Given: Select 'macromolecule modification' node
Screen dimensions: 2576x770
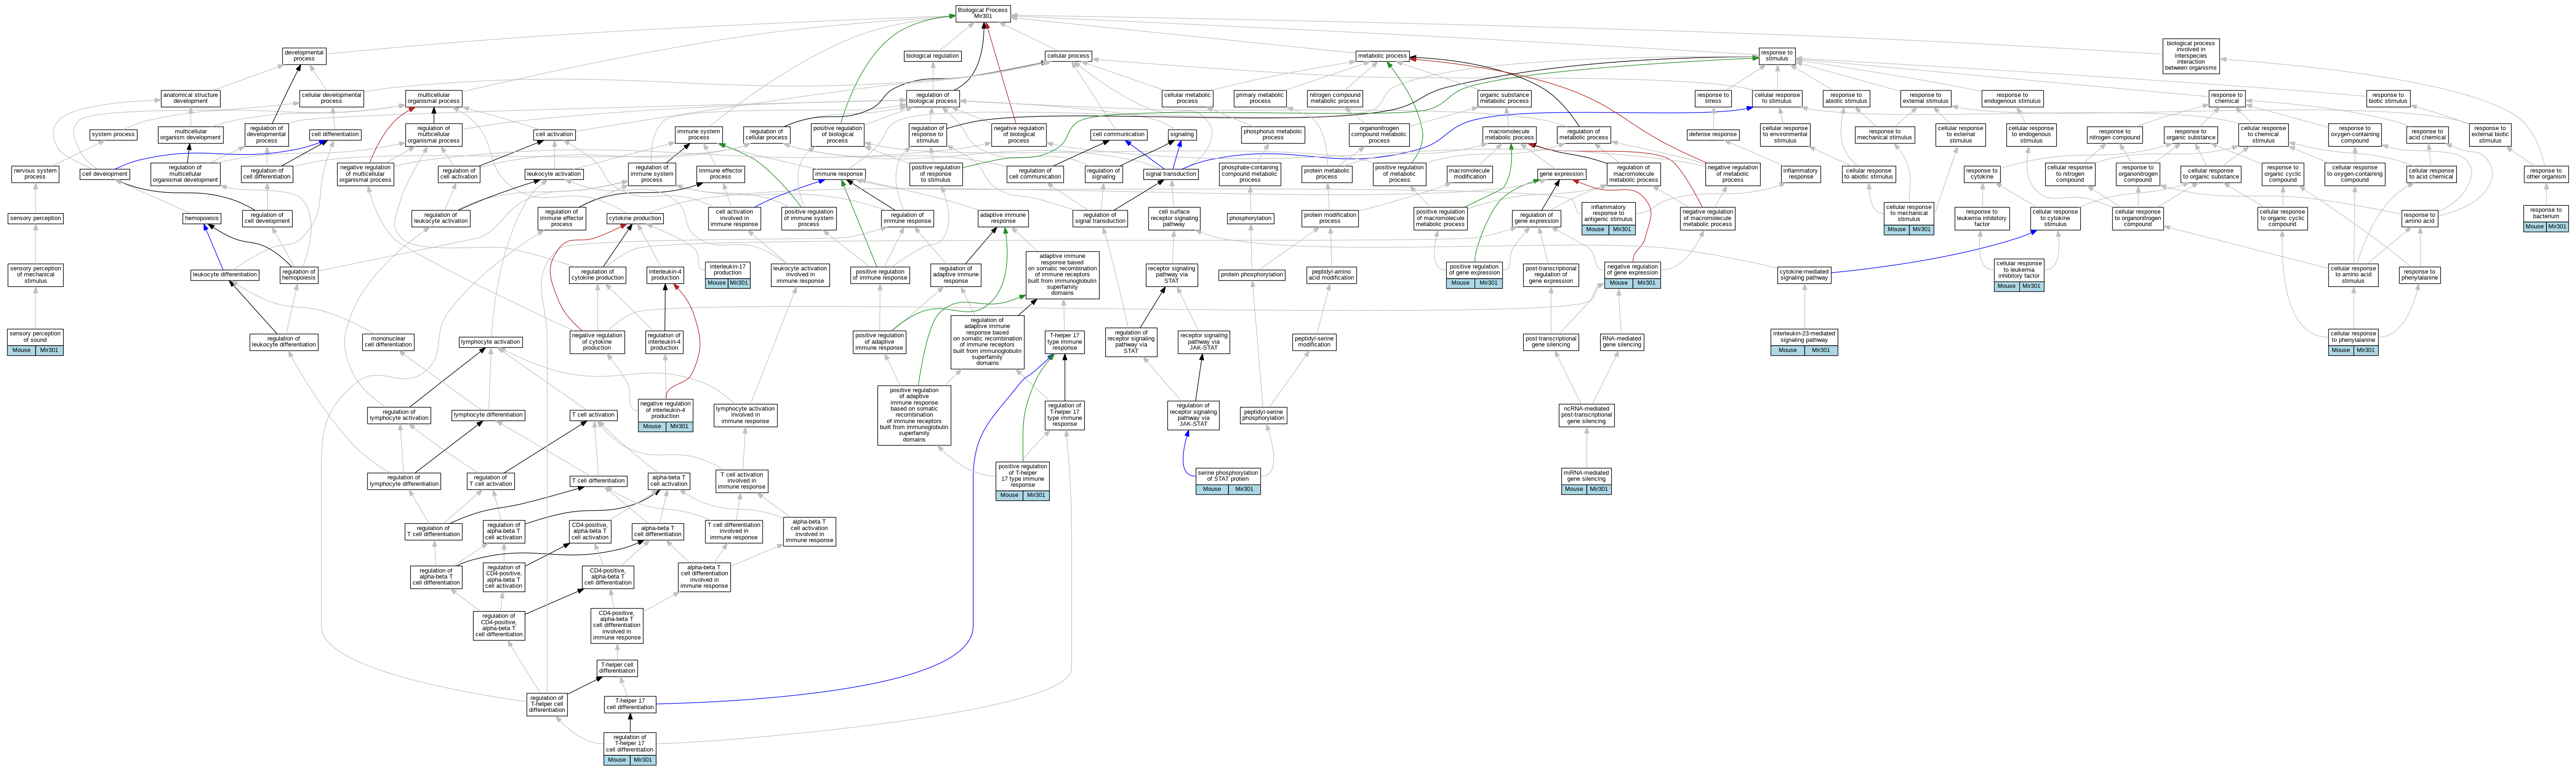Looking at the screenshot, I should click(1469, 174).
